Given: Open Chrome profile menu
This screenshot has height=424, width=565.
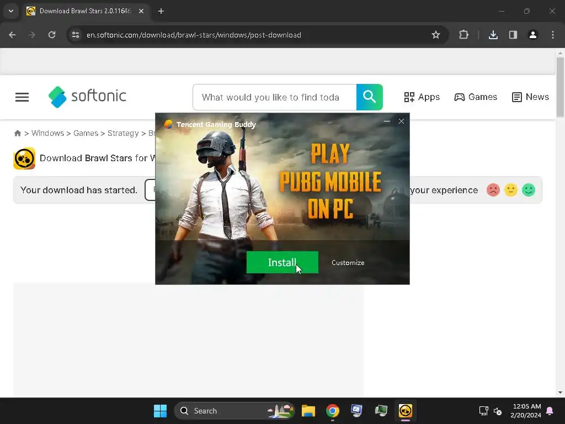Looking at the screenshot, I should (532, 35).
